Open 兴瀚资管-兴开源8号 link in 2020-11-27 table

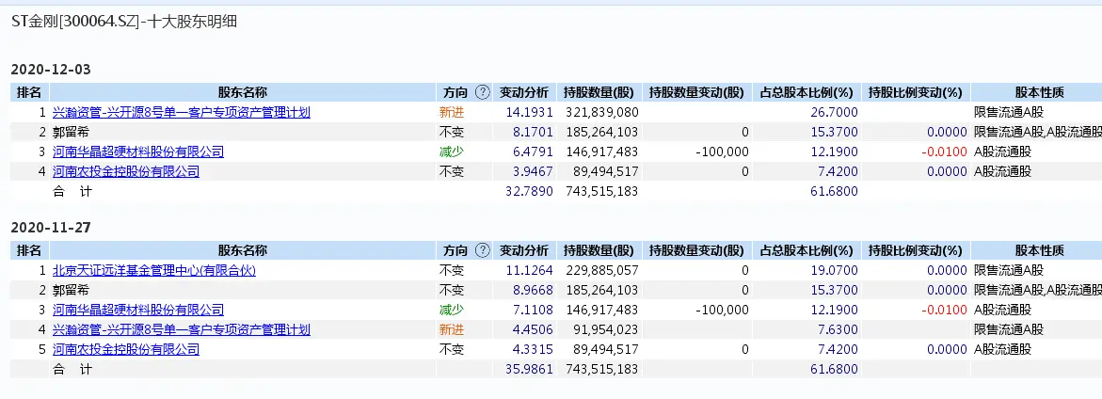coord(182,328)
